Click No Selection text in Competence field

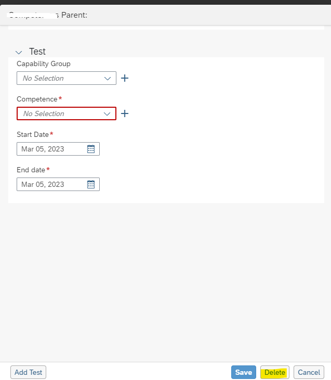[44, 113]
